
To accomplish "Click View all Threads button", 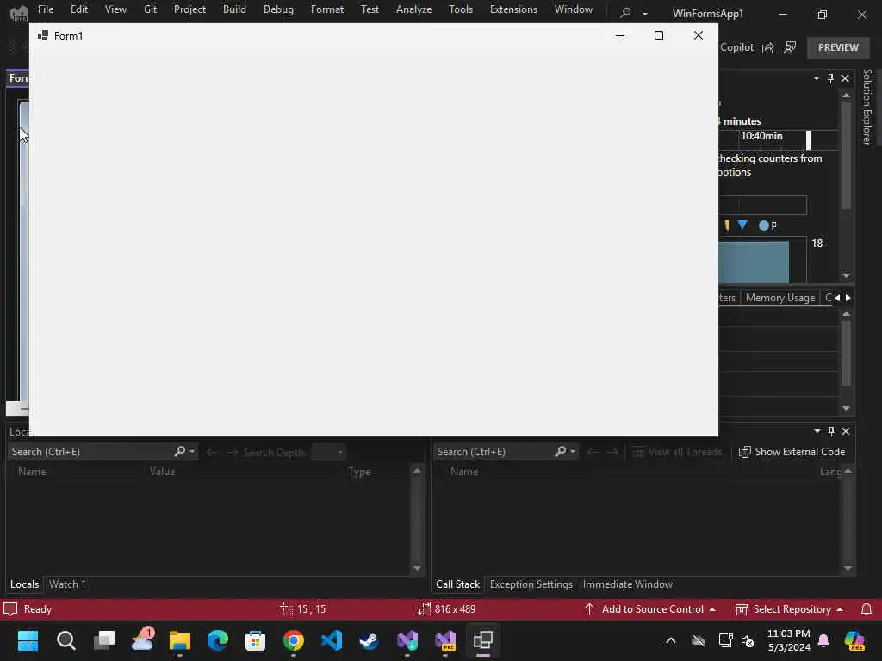I will coord(677,452).
